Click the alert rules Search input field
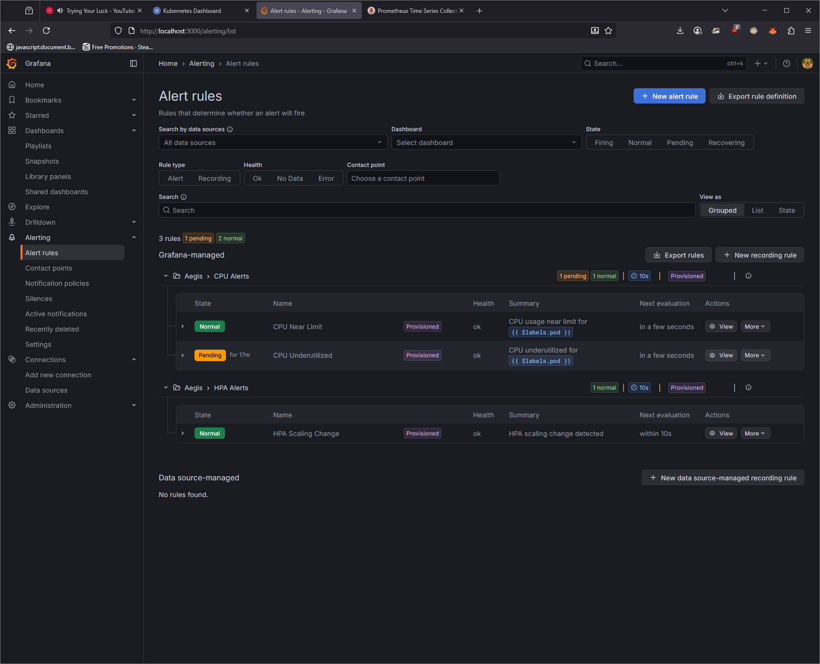The height and width of the screenshot is (664, 820). tap(427, 210)
